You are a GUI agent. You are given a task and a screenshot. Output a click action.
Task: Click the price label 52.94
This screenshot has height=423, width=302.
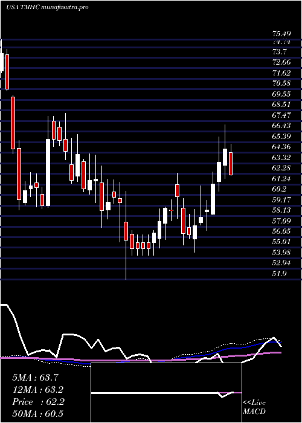pos(281,263)
